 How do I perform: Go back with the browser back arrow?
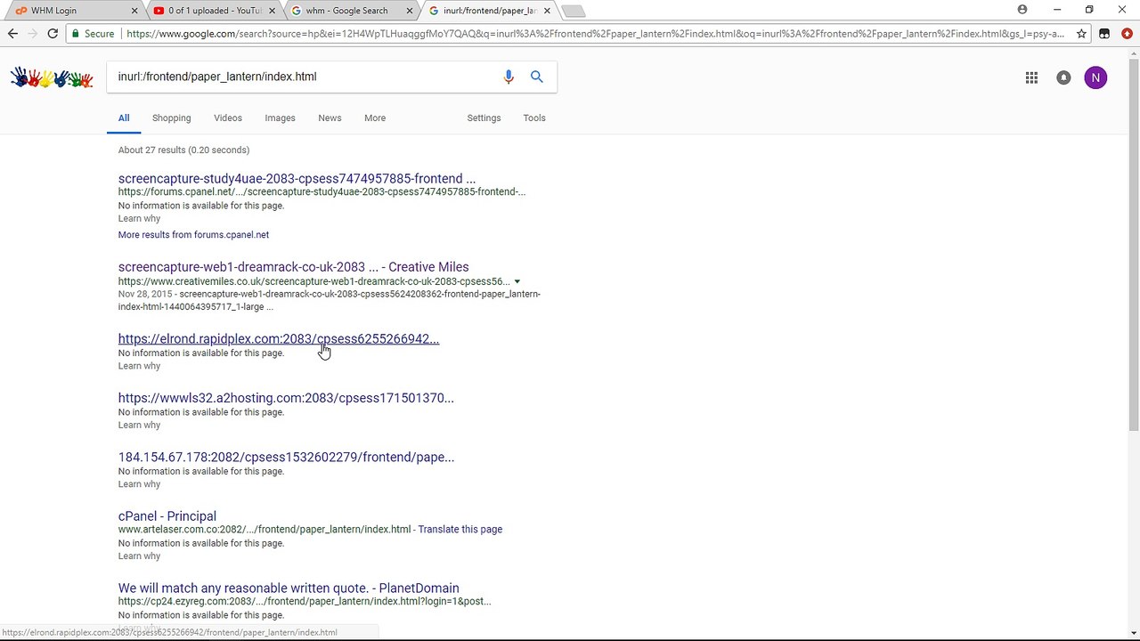(12, 34)
